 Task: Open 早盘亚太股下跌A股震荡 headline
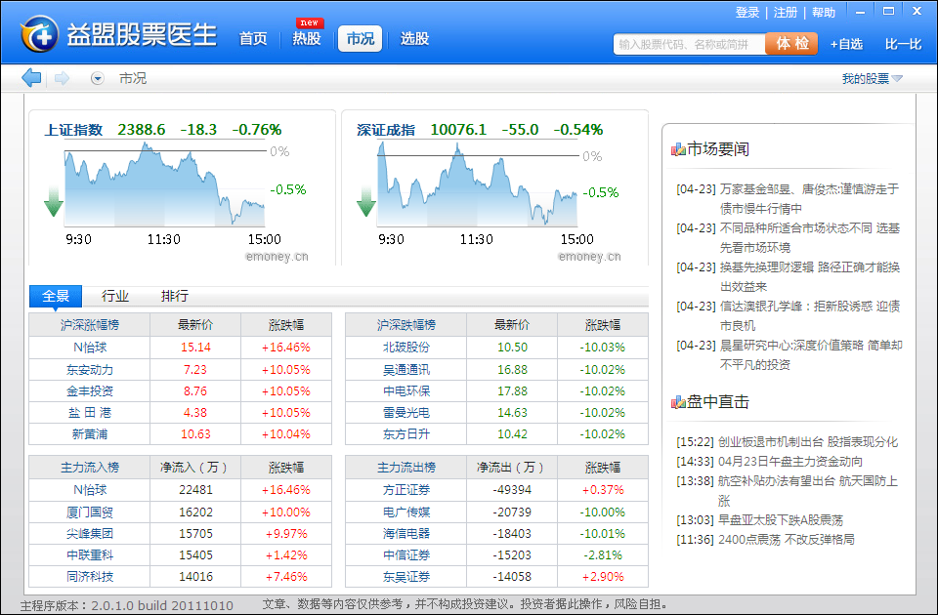coord(780,520)
